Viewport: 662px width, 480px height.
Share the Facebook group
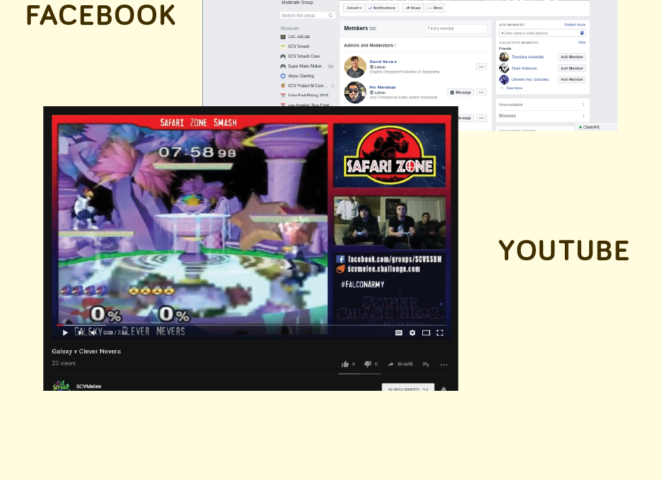[x=413, y=8]
